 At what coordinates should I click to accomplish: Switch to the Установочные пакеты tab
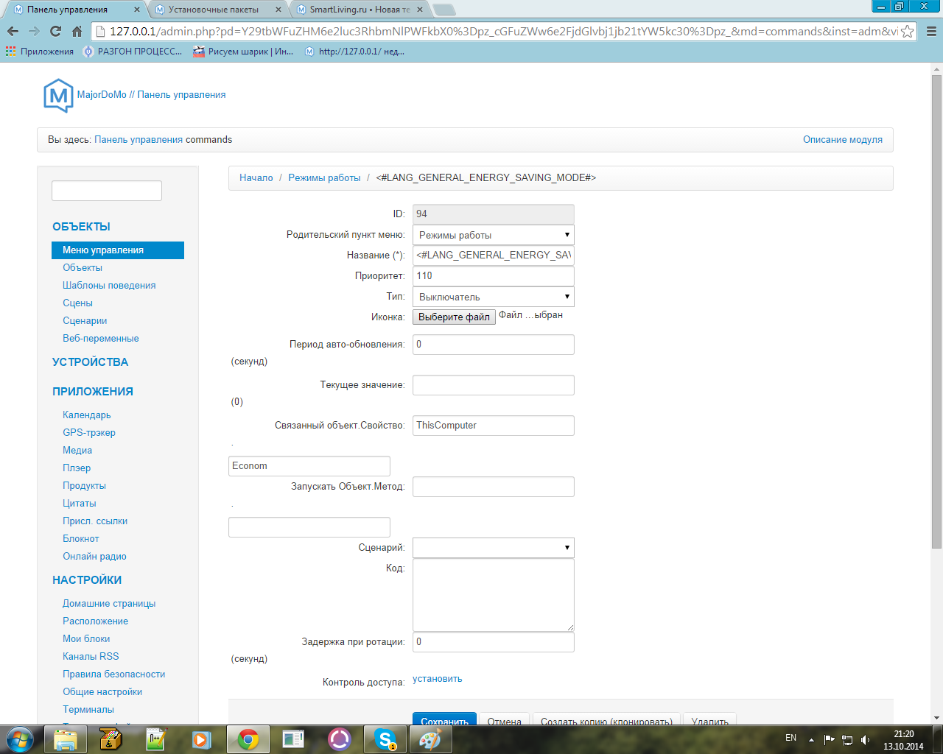coord(214,10)
